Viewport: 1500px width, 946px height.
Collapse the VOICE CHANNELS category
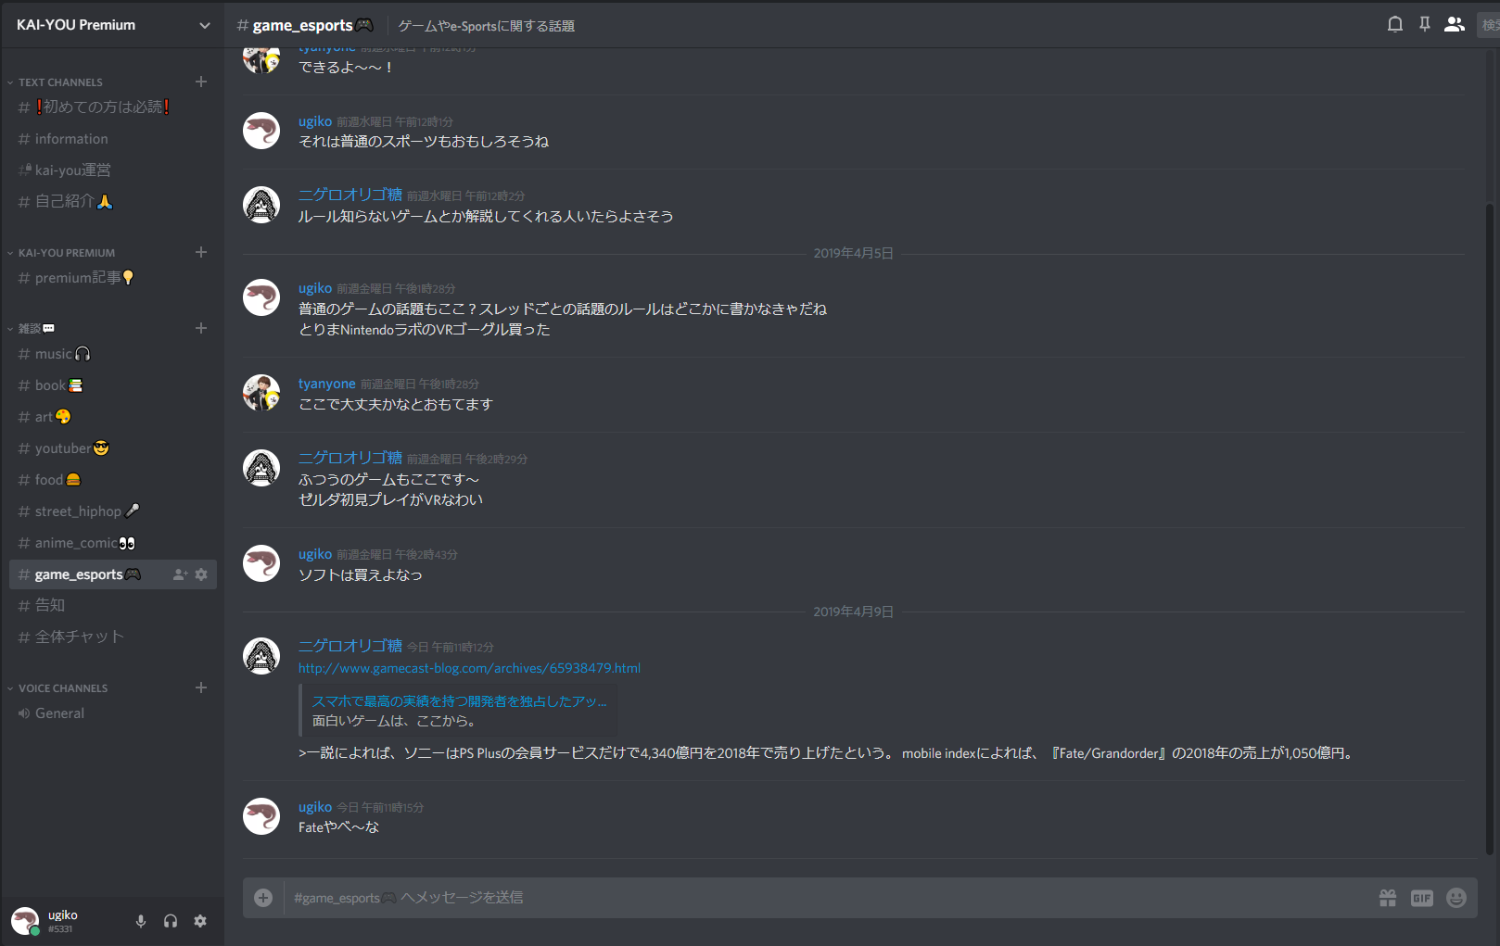[x=63, y=688]
